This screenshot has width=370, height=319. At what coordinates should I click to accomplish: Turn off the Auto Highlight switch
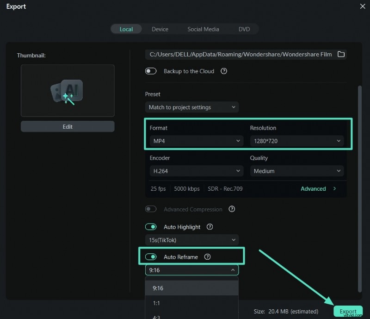[x=151, y=227]
